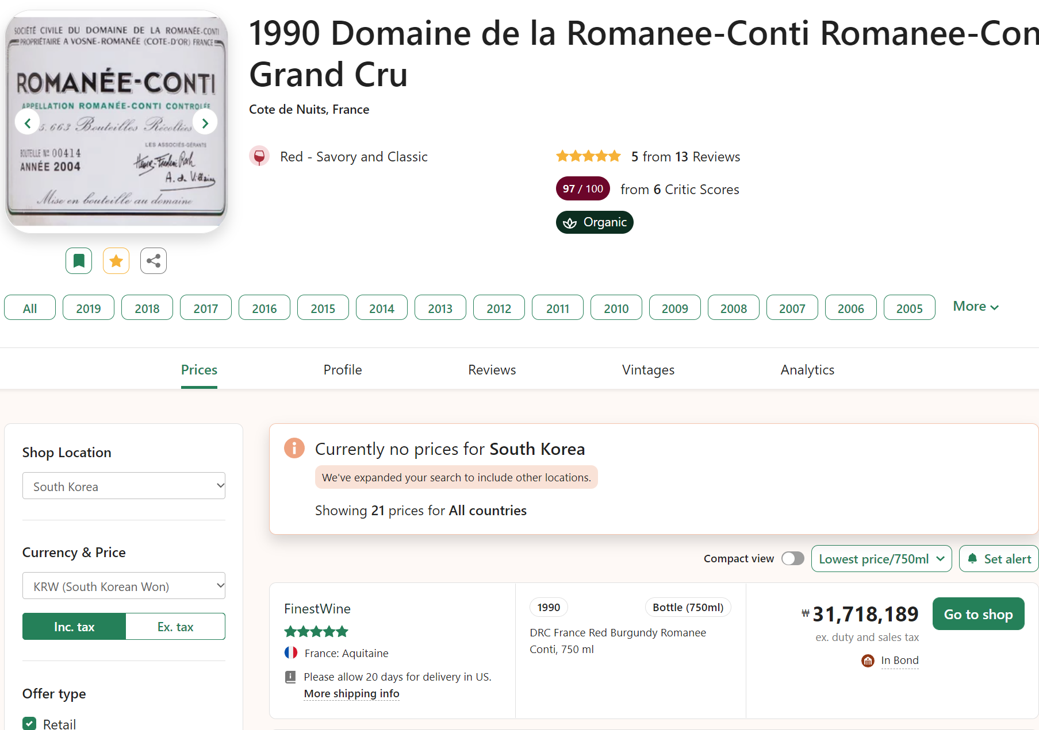Show next label image arrow
Screen dimensions: 1039x730
tap(205, 123)
